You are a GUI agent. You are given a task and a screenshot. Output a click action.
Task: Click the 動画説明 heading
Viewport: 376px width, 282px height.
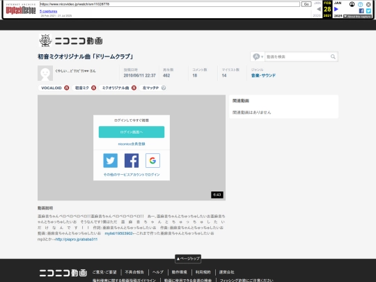[x=45, y=208]
